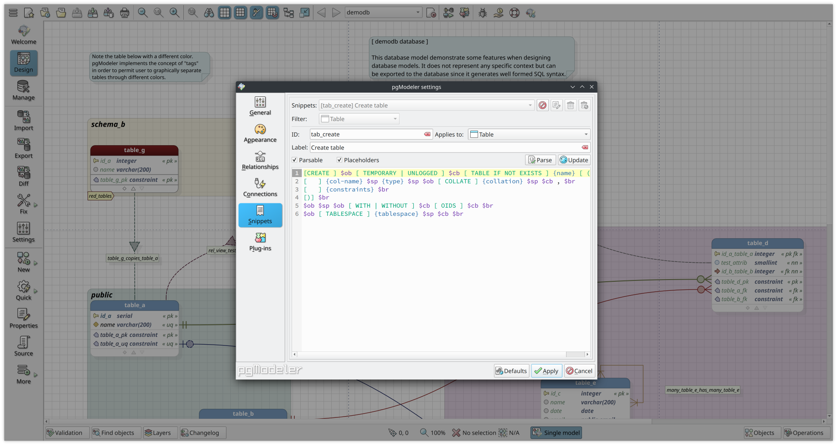Screen dimensions: 837x445
Task: Click the delete snippet trash icon
Action: [570, 105]
